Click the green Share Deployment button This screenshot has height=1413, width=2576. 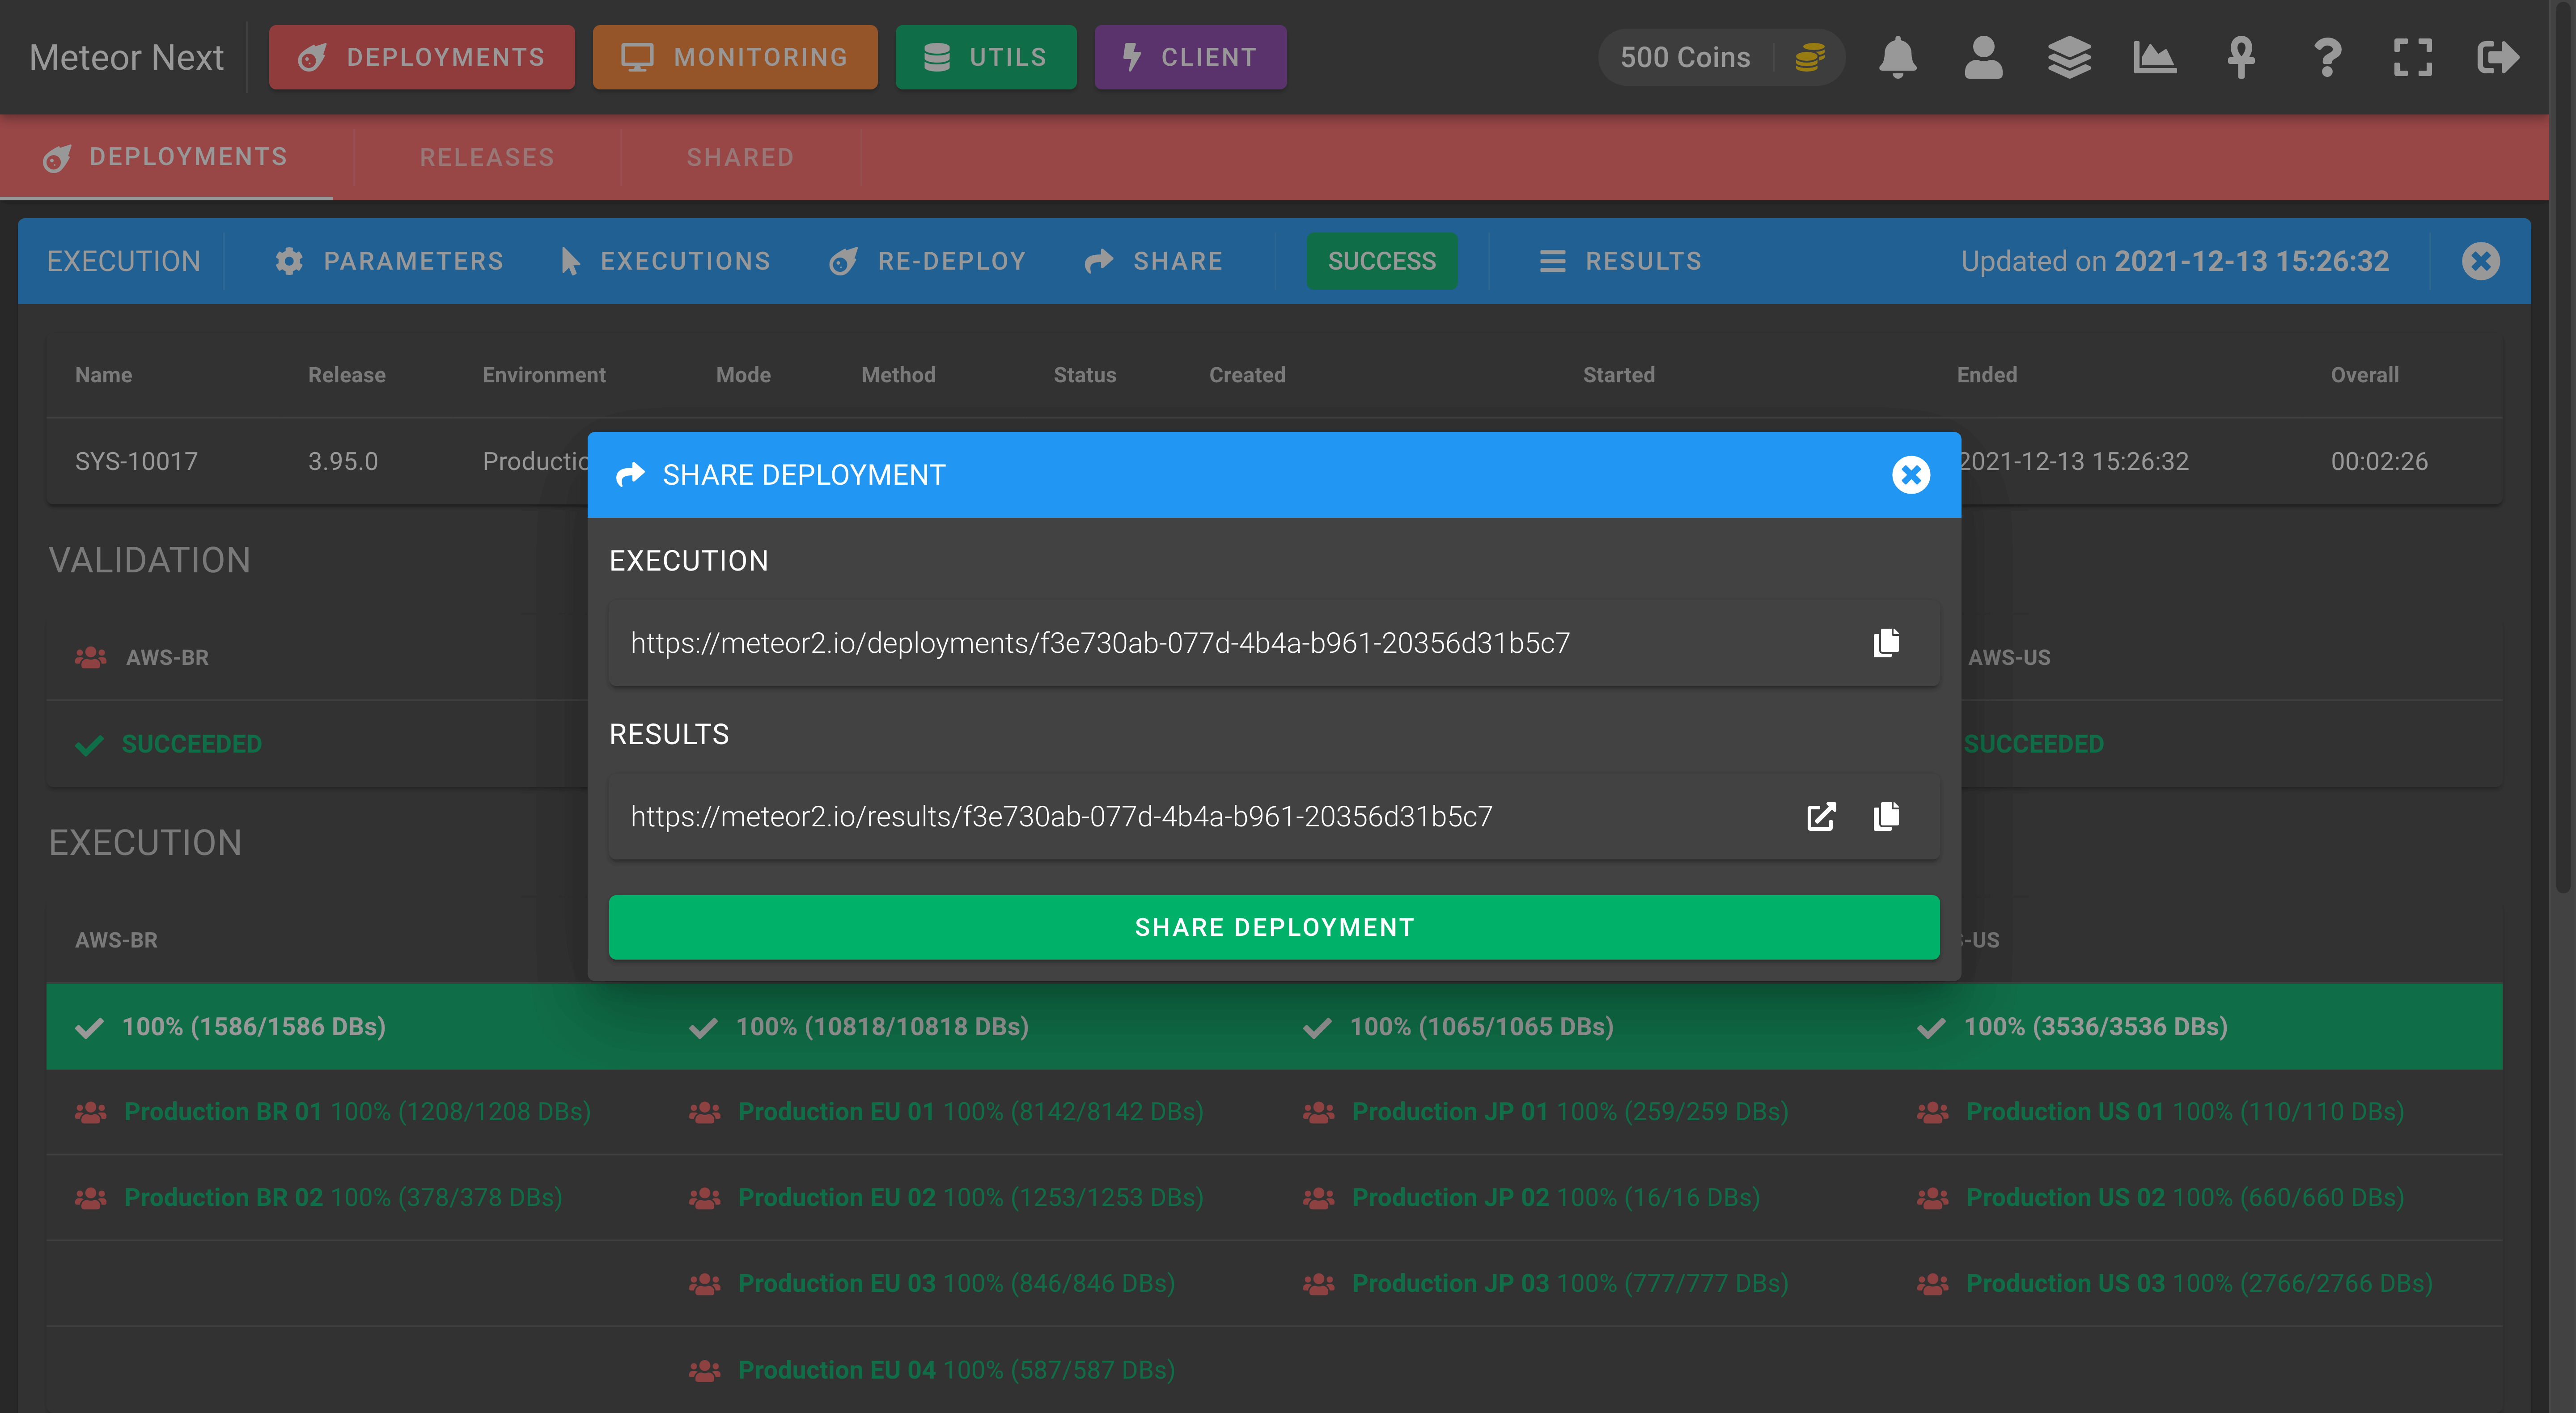(1274, 927)
